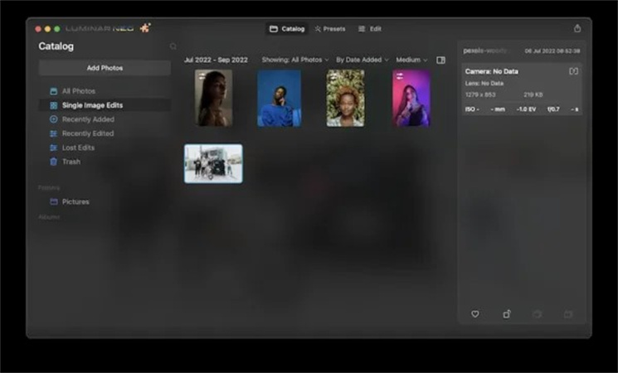This screenshot has width=618, height=373.
Task: Click the Pictures folder icon
Action: pos(54,201)
